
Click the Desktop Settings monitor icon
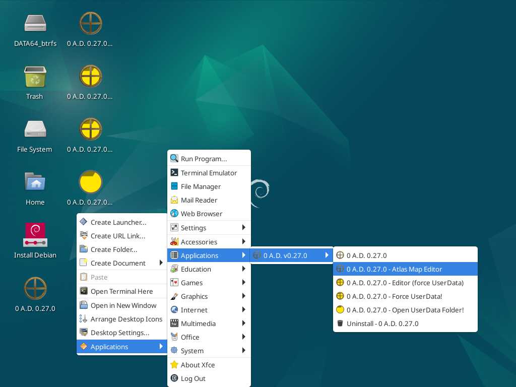click(x=84, y=333)
